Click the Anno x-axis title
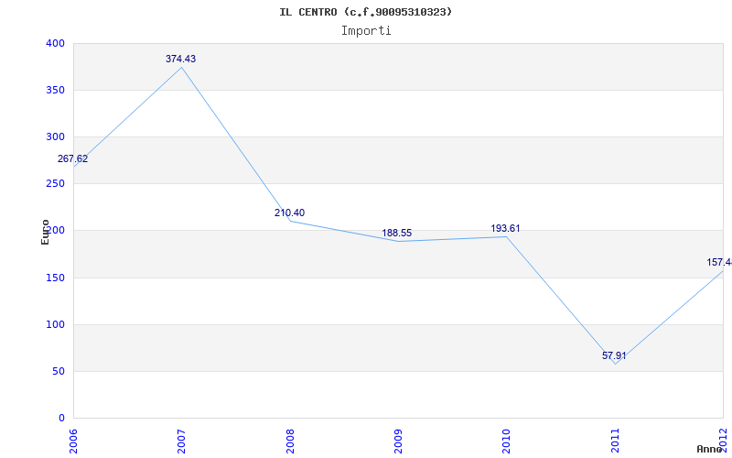This screenshot has height=458, width=732. coord(708,449)
